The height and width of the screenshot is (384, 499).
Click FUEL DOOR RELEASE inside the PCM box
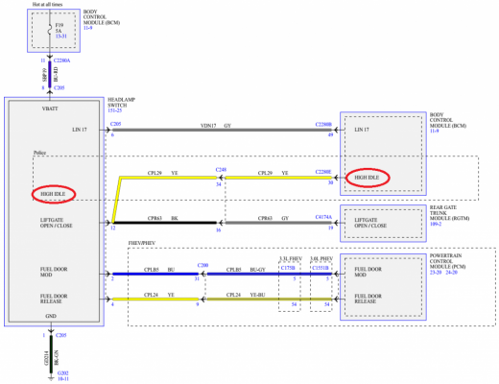point(368,299)
